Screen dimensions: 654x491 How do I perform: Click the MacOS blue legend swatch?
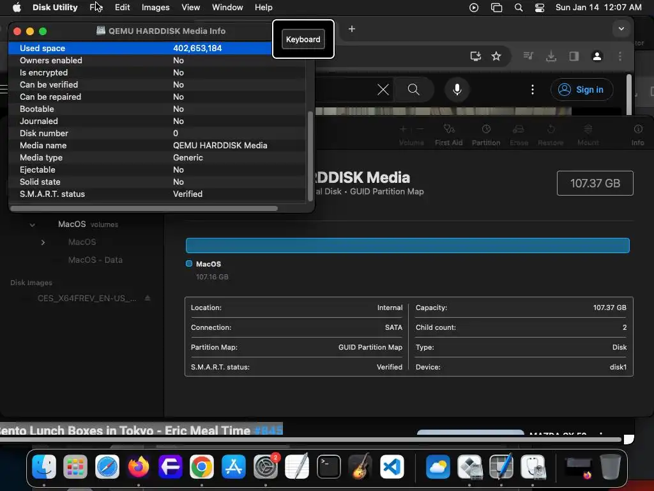point(189,263)
